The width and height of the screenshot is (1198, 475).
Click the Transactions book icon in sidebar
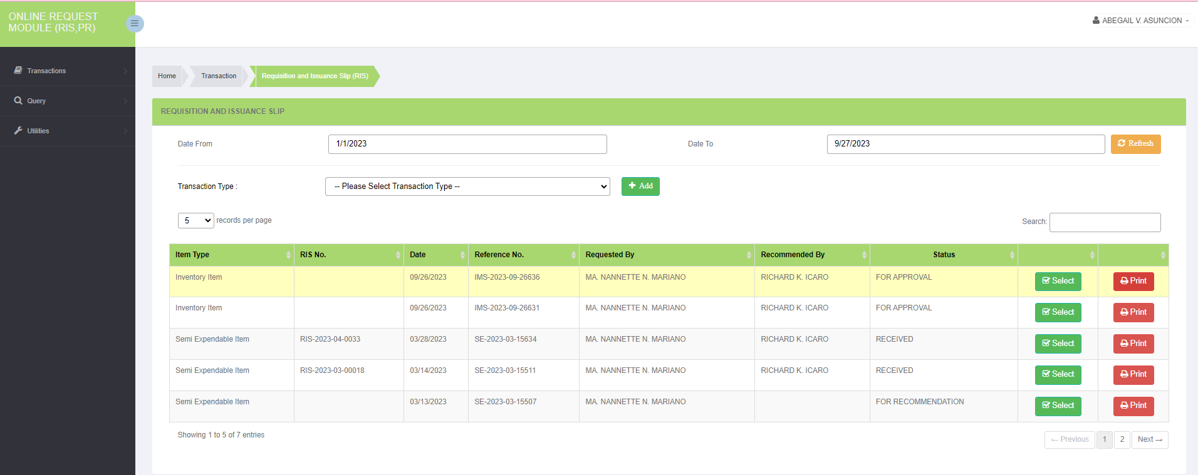18,71
